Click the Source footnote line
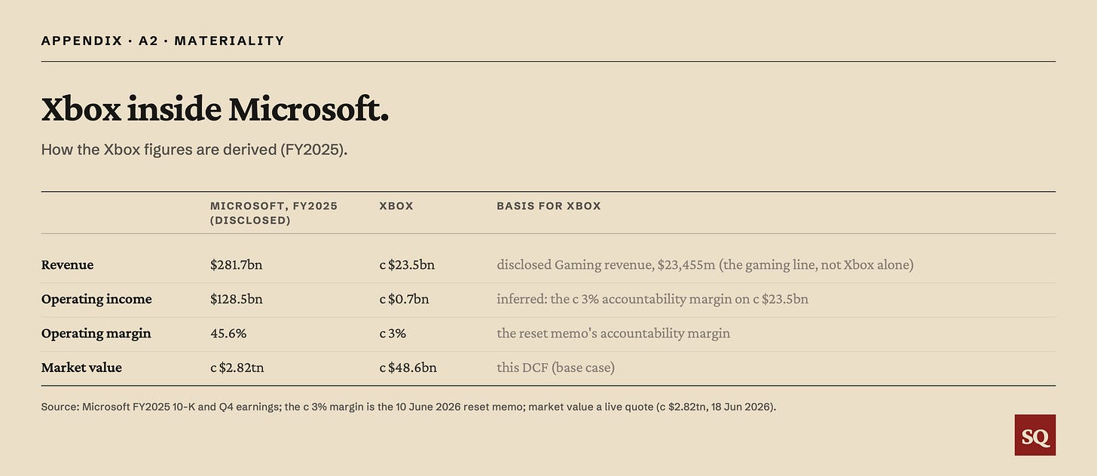 click(x=408, y=407)
